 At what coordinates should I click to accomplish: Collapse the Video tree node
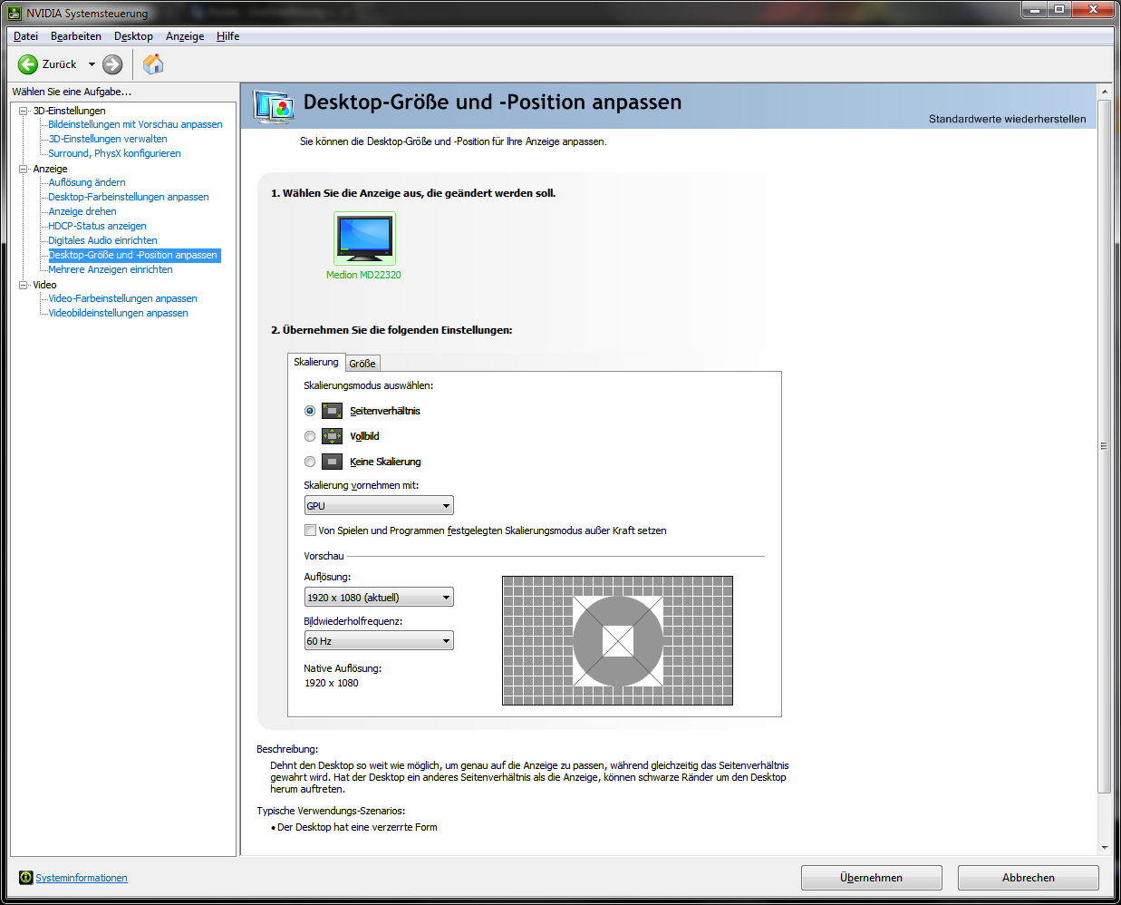(24, 285)
